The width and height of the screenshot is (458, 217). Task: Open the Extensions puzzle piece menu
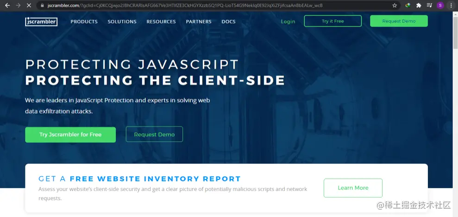point(419,5)
